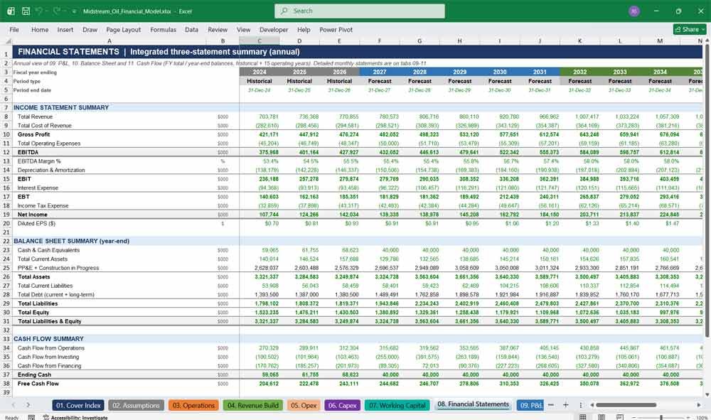Open the Draw ribbon tab
Image resolution: width=711 pixels, height=420 pixels.
coord(90,29)
